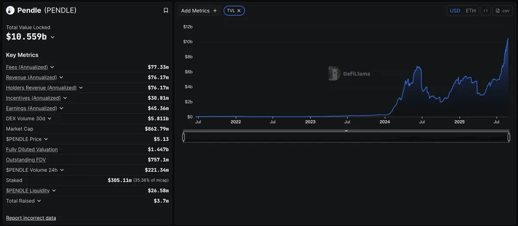Expand Earnings (Annualized) row
This screenshot has width=518, height=226.
pos(61,108)
